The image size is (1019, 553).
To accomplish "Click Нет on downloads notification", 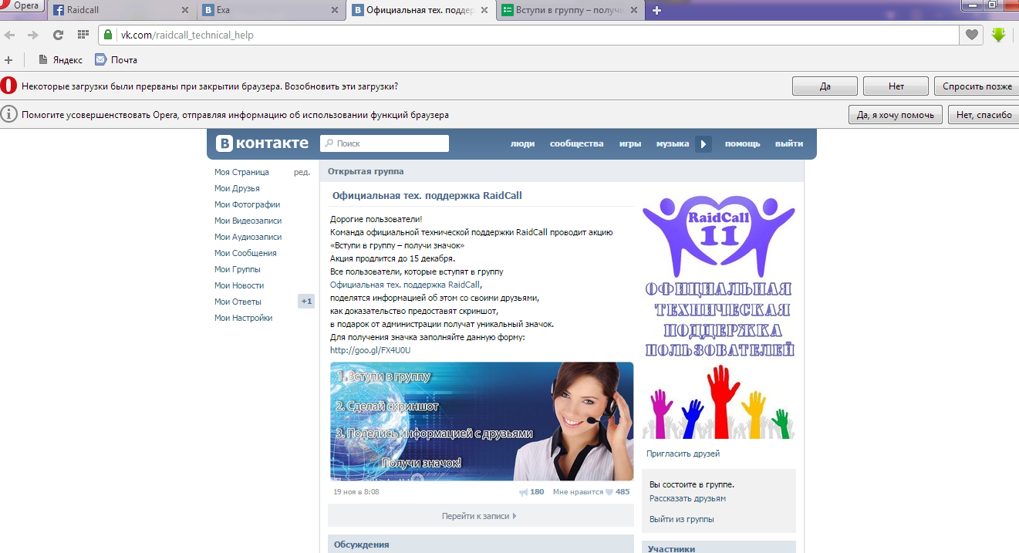I will click(896, 86).
